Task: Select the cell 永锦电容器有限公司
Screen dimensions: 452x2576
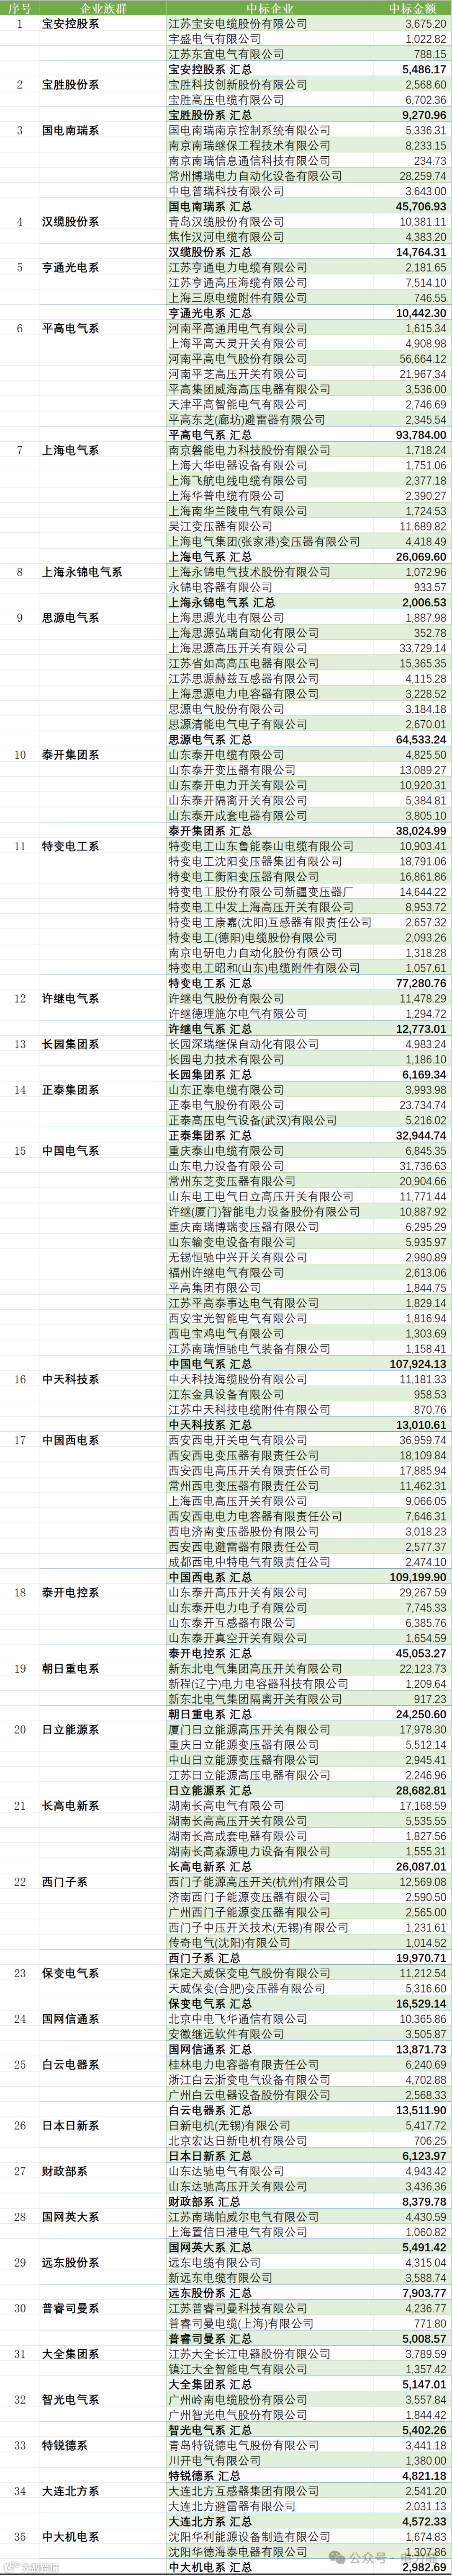Action: click(221, 587)
